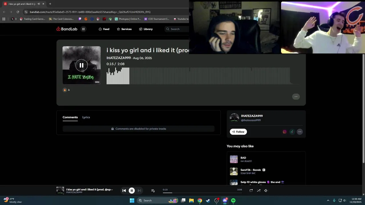Open profile card three-dot menu
365x205 pixels.
point(300,132)
